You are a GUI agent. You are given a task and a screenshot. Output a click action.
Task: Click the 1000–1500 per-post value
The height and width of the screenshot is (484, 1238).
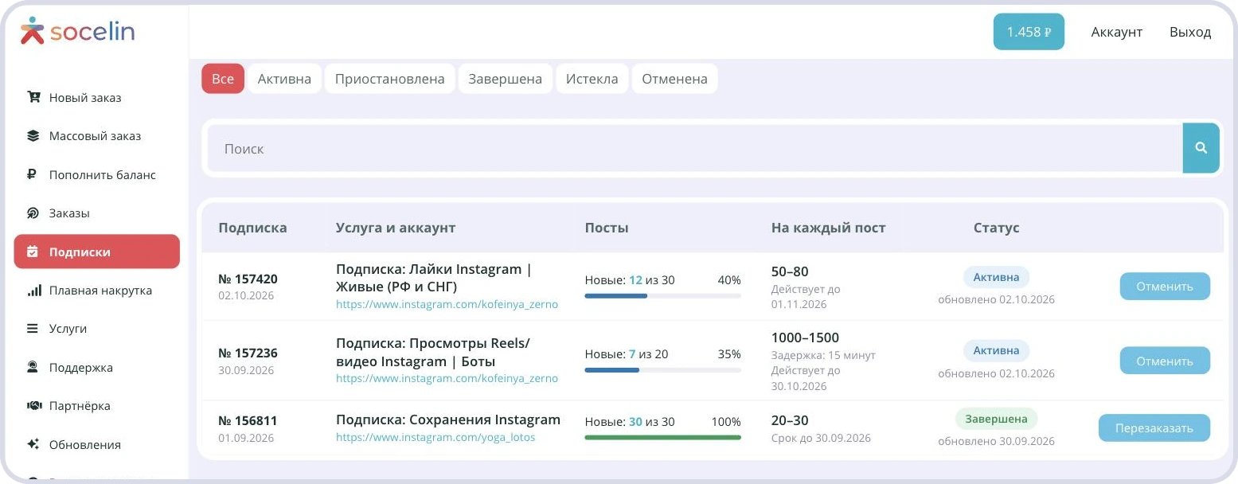click(805, 338)
